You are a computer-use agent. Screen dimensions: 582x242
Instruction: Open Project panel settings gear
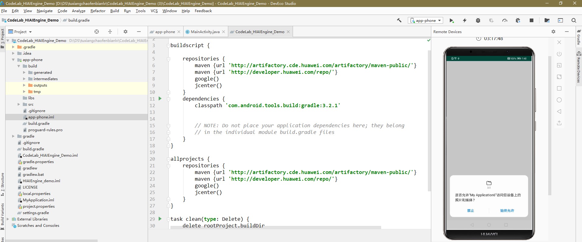[x=126, y=32]
